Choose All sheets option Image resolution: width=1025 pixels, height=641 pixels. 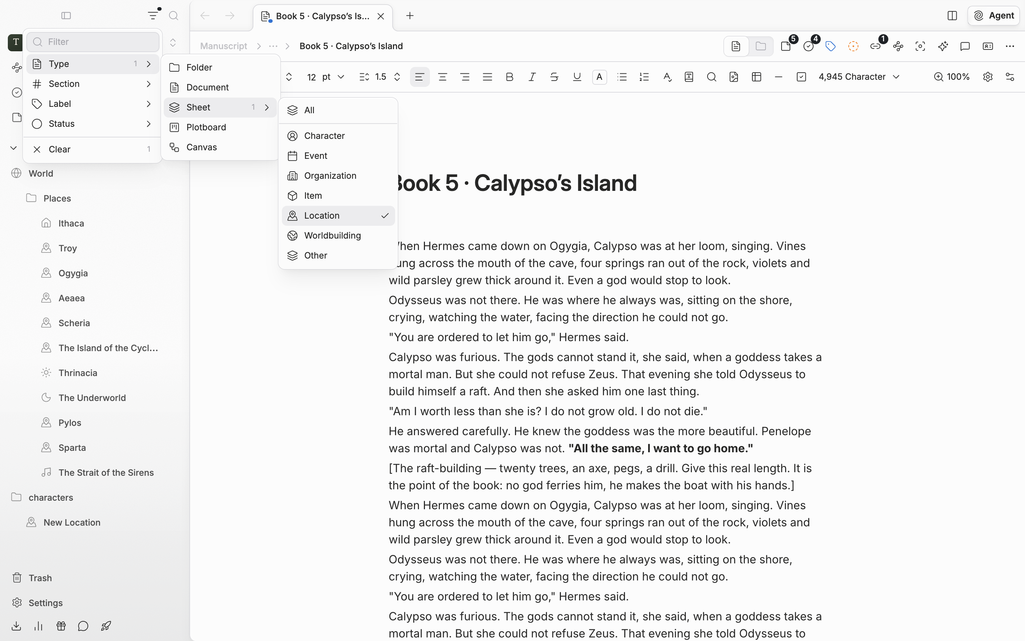click(338, 110)
